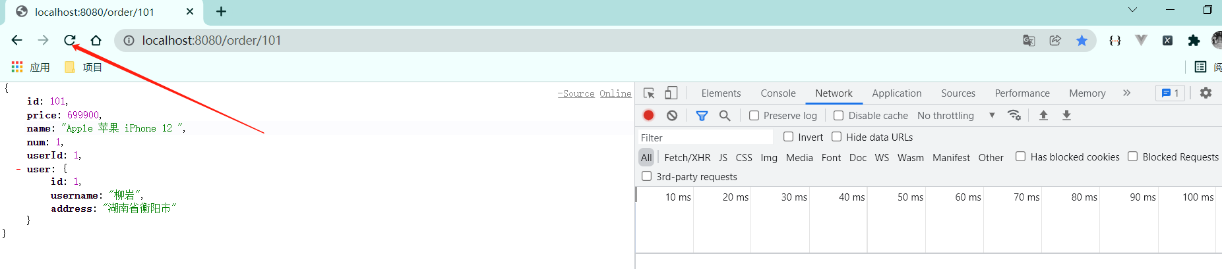
Task: Click the Online link
Action: click(615, 94)
